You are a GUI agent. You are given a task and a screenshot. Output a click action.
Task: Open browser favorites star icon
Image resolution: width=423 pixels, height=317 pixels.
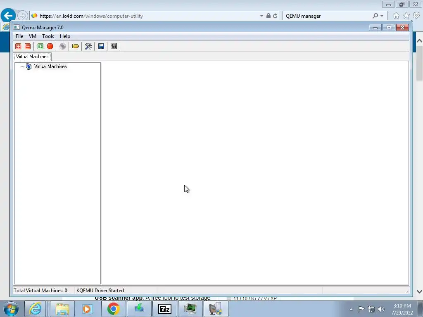coord(406,16)
